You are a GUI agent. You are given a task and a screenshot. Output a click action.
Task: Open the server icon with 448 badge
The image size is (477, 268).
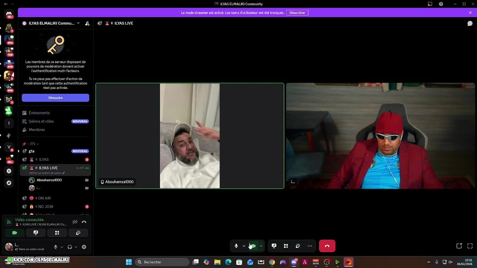coord(9,63)
